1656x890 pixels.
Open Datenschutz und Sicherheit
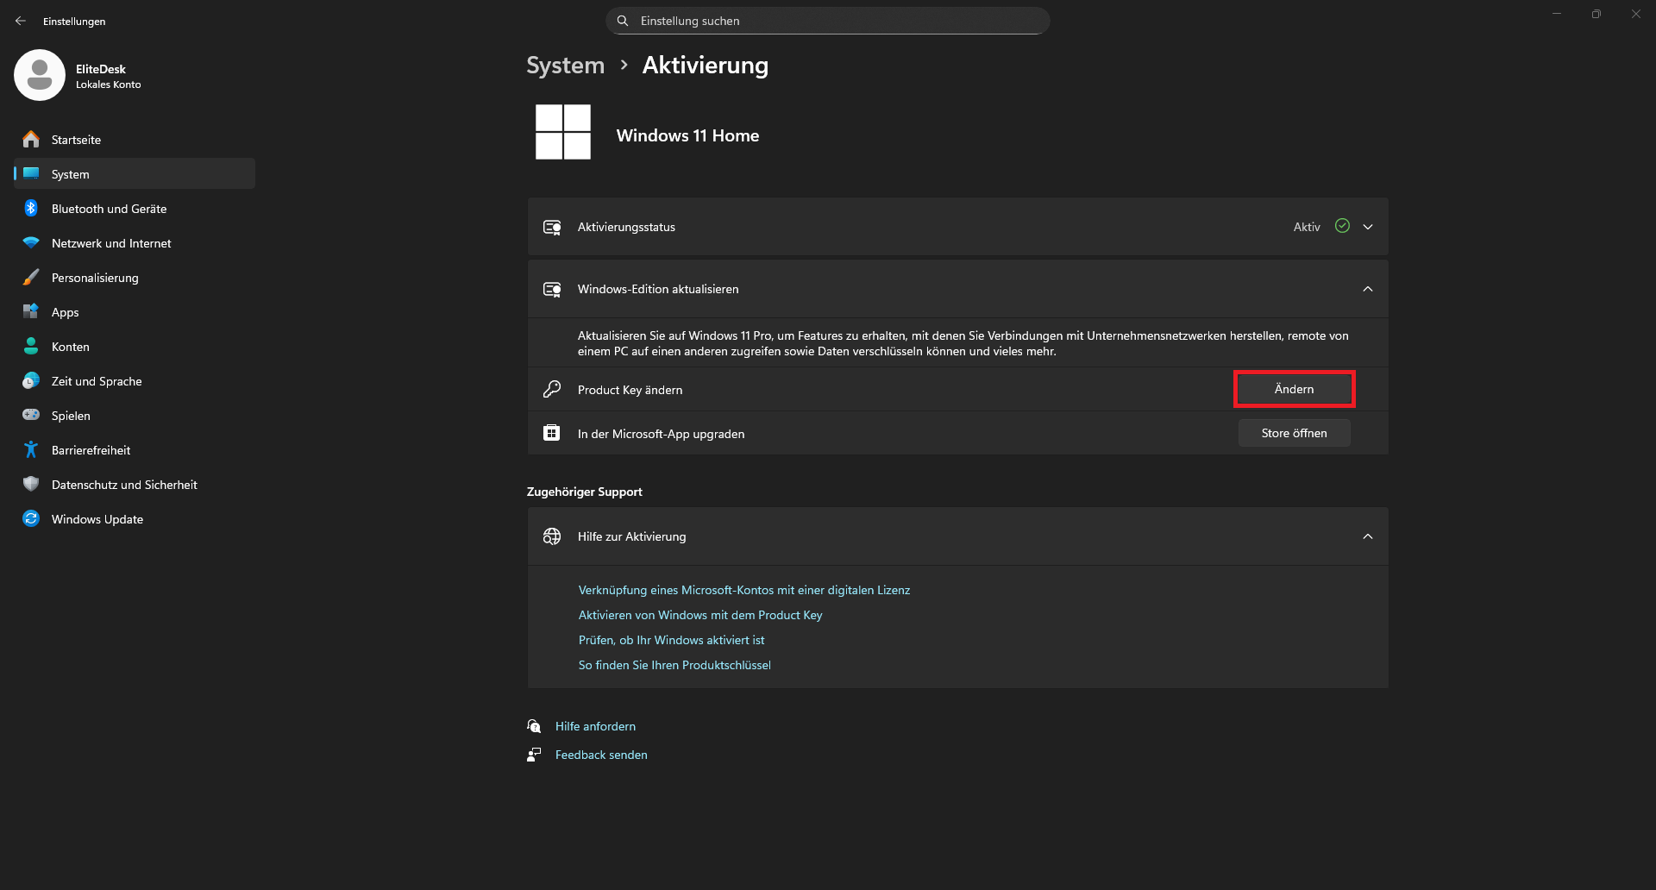pos(135,484)
